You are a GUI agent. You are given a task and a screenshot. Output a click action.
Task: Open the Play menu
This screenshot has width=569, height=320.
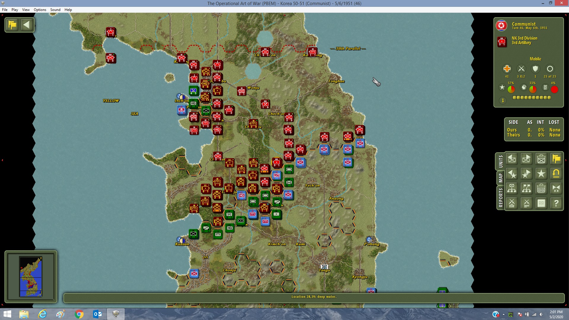coord(15,9)
